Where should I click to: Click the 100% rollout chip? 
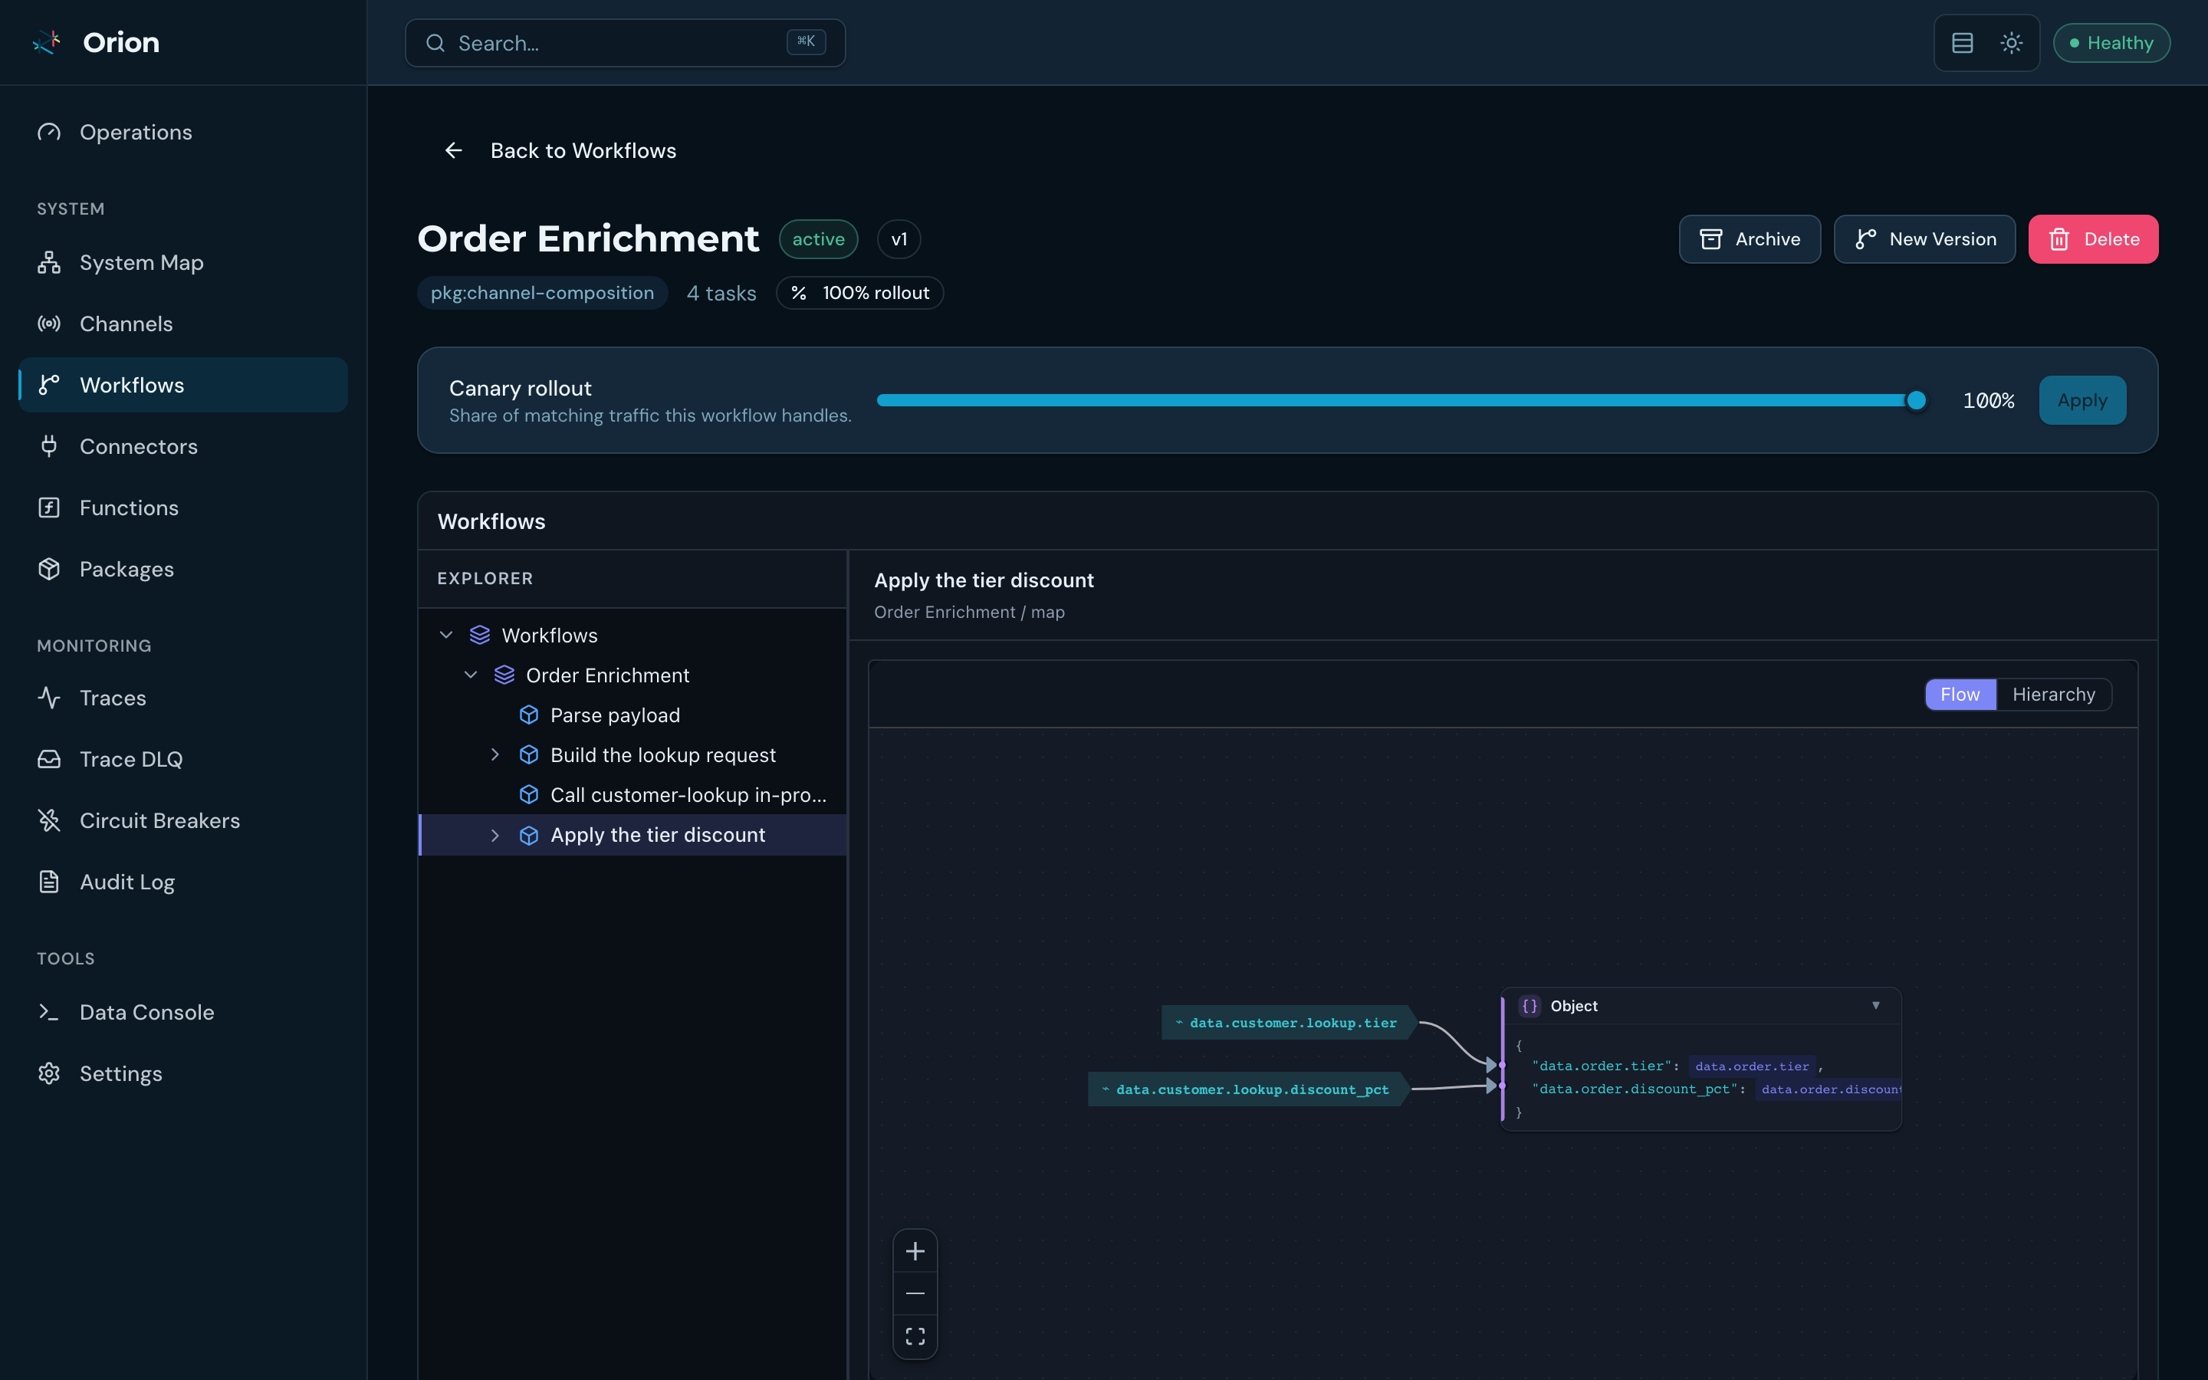(859, 293)
